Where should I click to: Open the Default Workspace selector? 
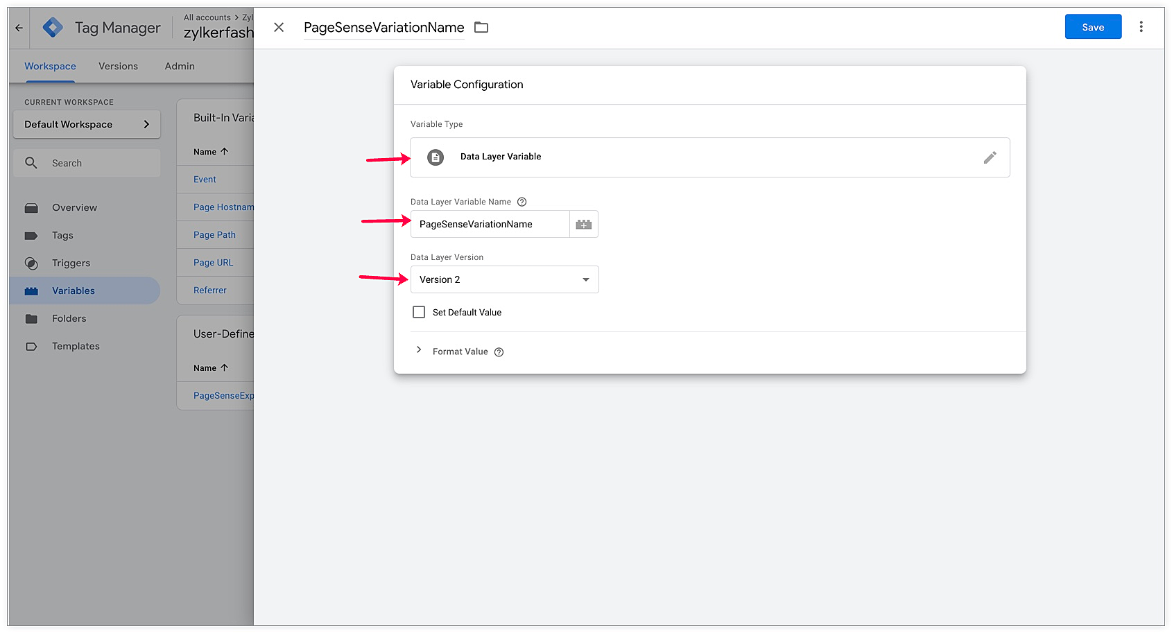[87, 125]
